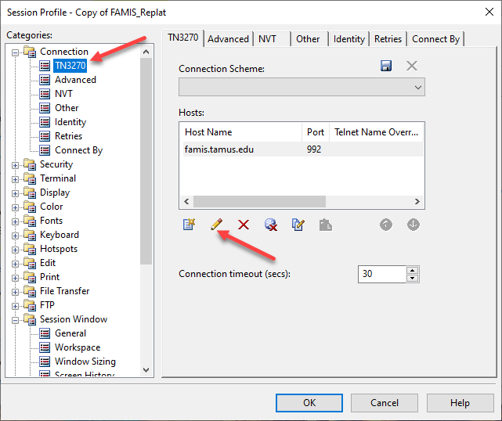
Task: Click the list icon beside NVT tree item
Action: [45, 94]
